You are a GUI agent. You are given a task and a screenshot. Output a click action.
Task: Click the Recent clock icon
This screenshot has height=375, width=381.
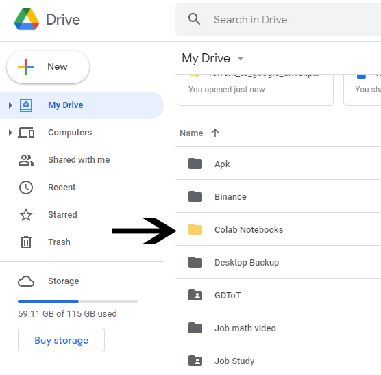click(26, 187)
